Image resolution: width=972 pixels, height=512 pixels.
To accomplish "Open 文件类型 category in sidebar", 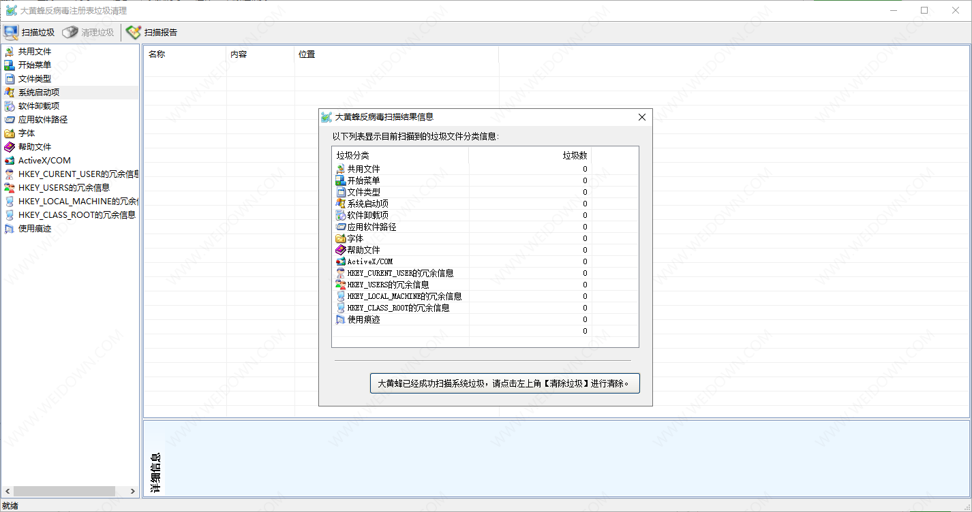I will point(34,79).
